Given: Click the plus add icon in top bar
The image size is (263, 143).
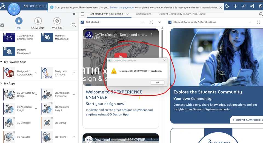Looking at the screenshot, I should 235,6.
